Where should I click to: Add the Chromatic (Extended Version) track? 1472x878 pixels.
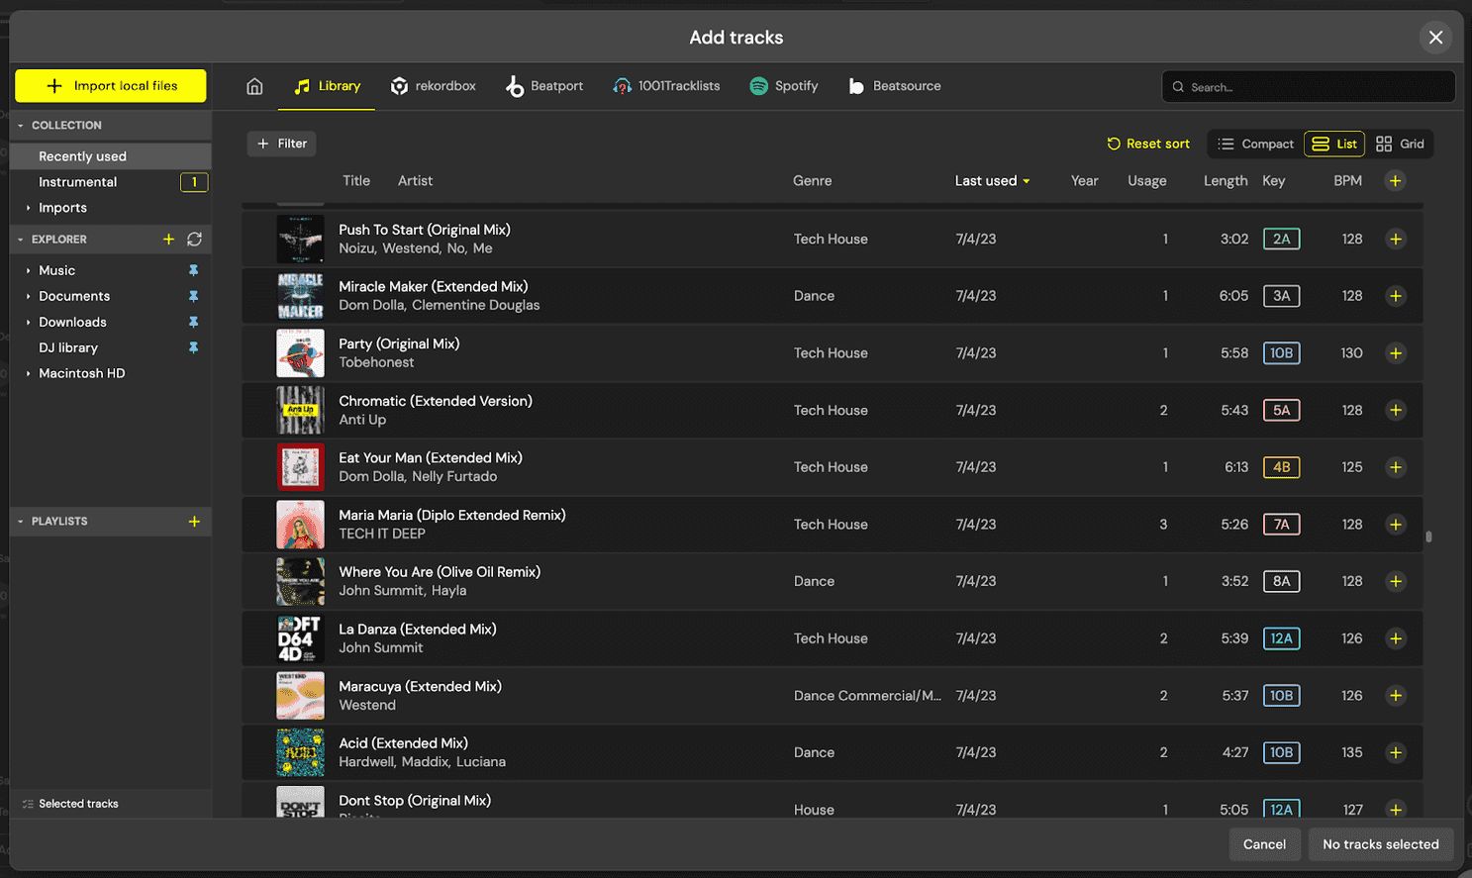(1395, 410)
